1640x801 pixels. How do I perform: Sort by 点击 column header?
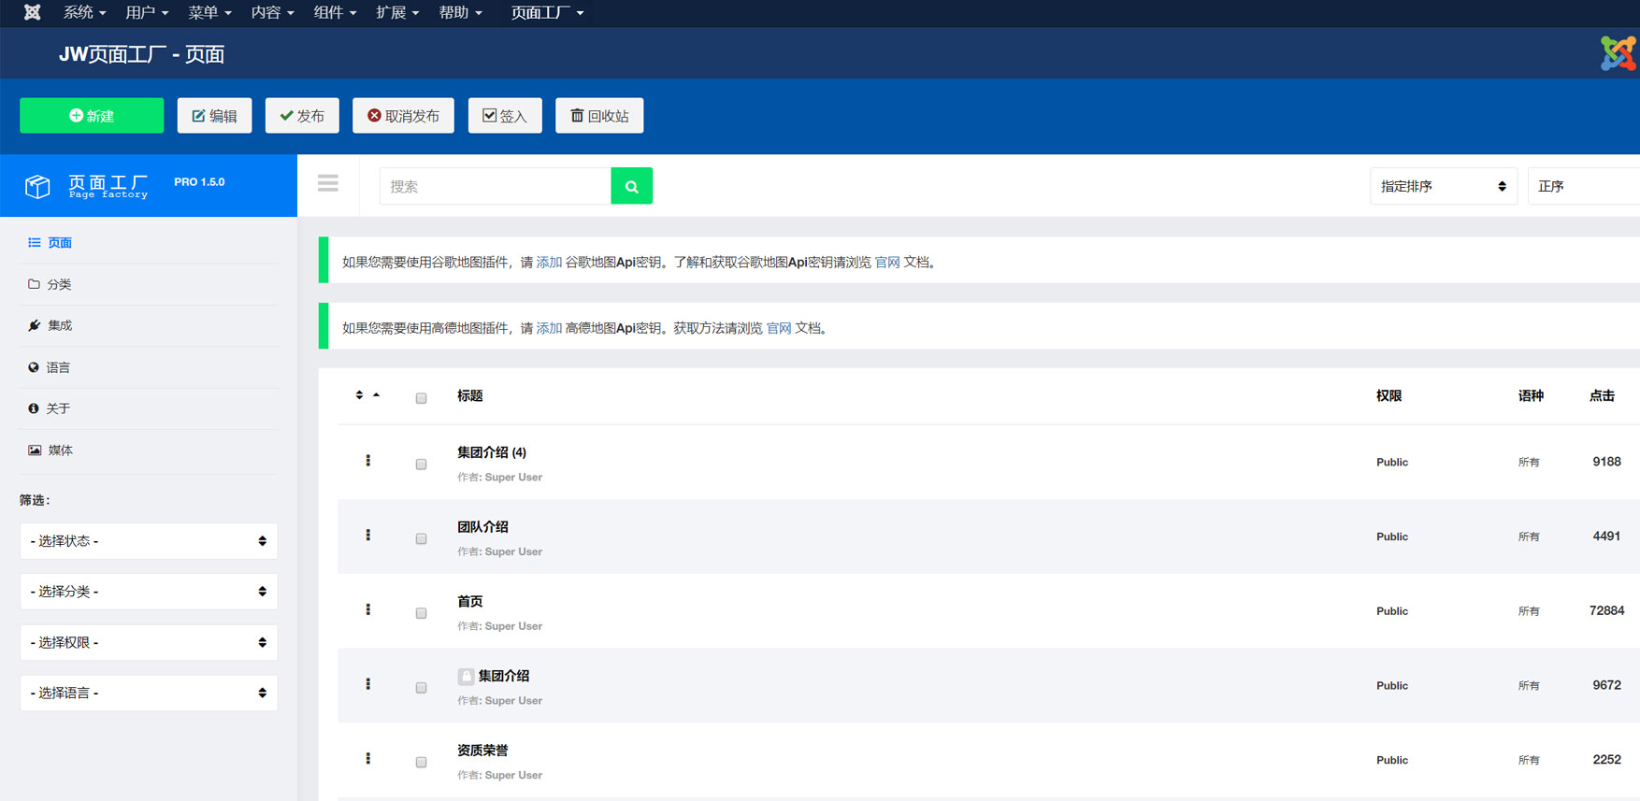point(1602,396)
